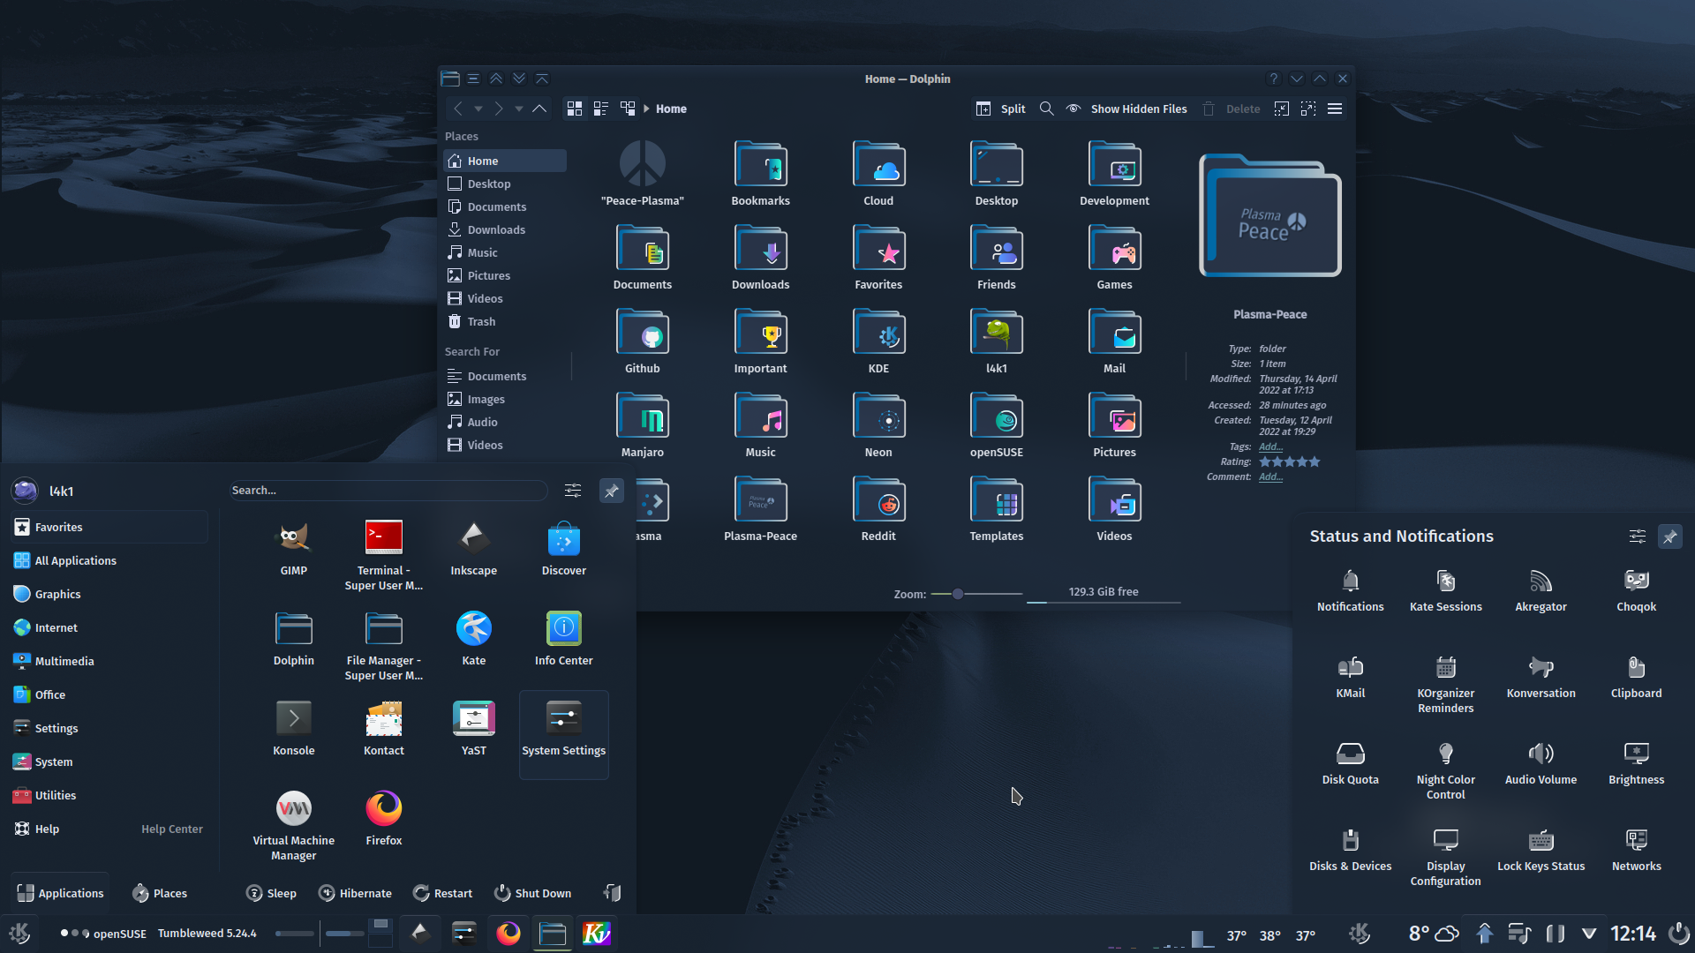Pin the Status and Notifications panel

click(x=1669, y=537)
